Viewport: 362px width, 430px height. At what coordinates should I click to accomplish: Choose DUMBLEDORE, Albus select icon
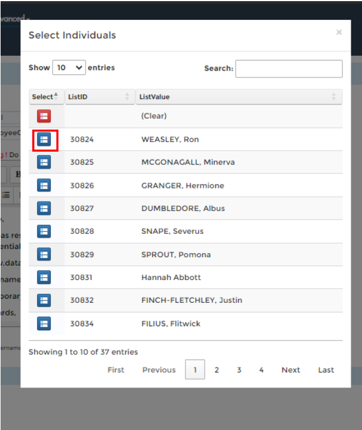click(x=44, y=208)
